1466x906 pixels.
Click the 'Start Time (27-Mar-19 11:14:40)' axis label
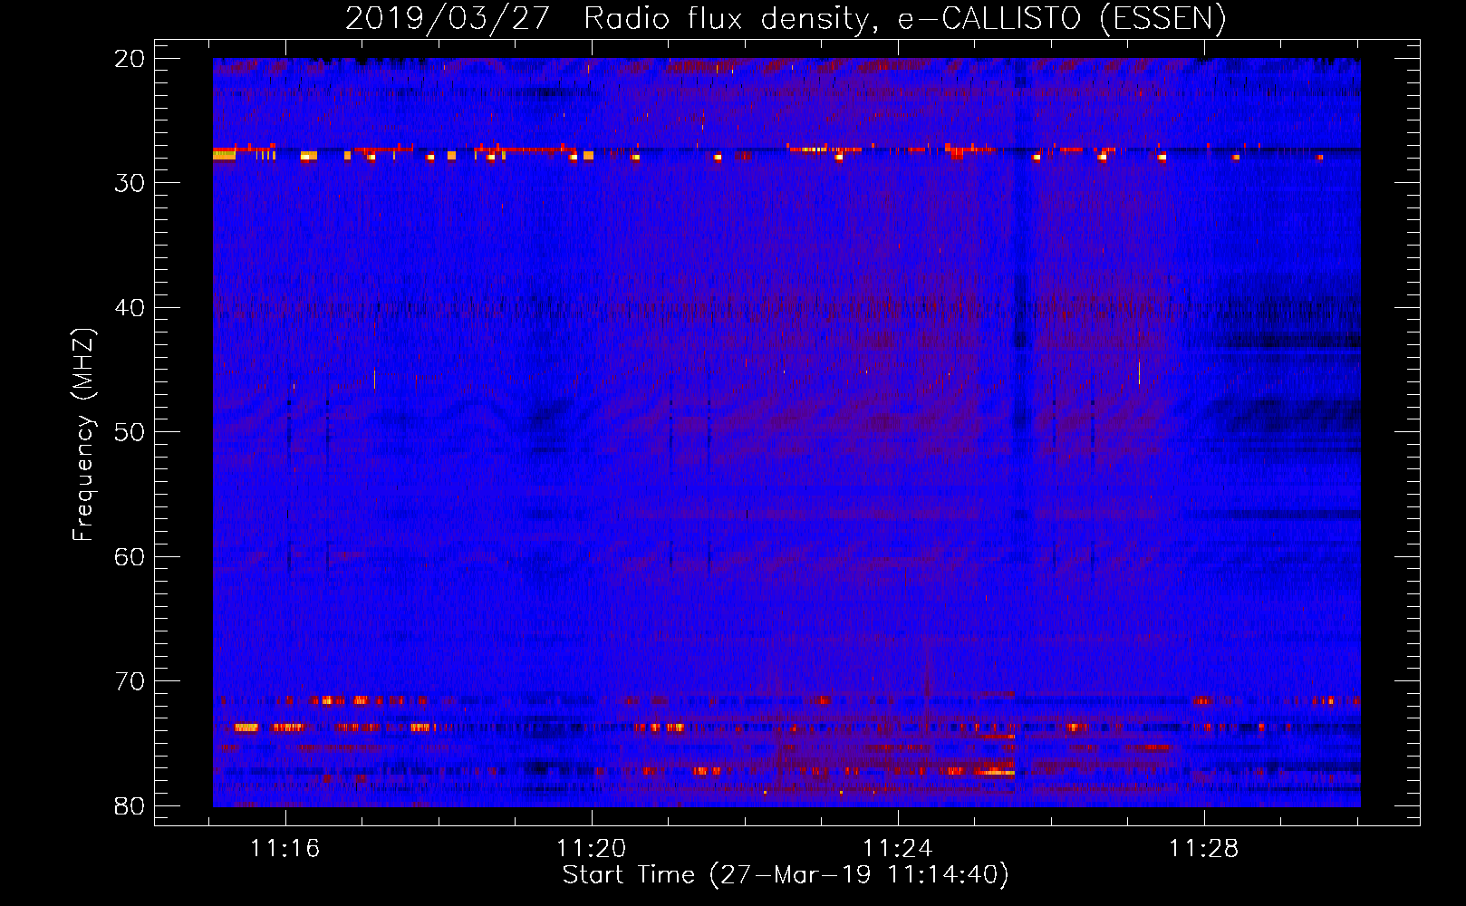coord(786,875)
